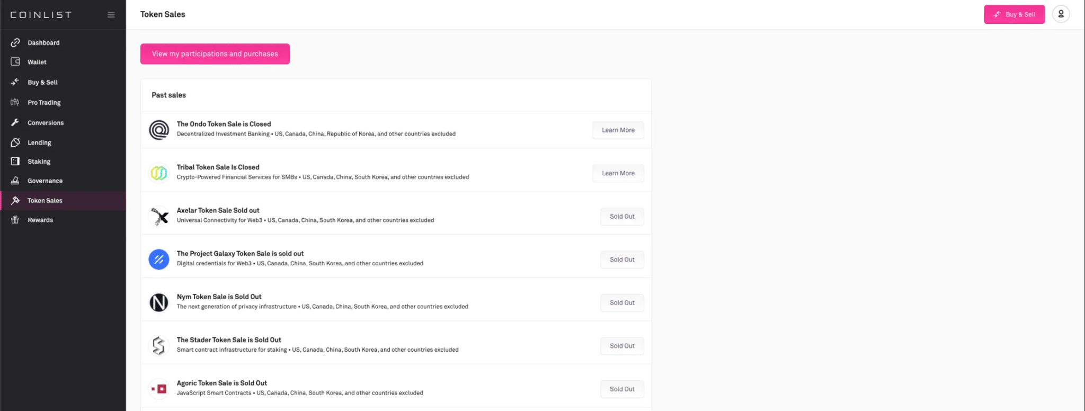Open Dashboard from the sidebar
1085x411 pixels.
point(43,43)
